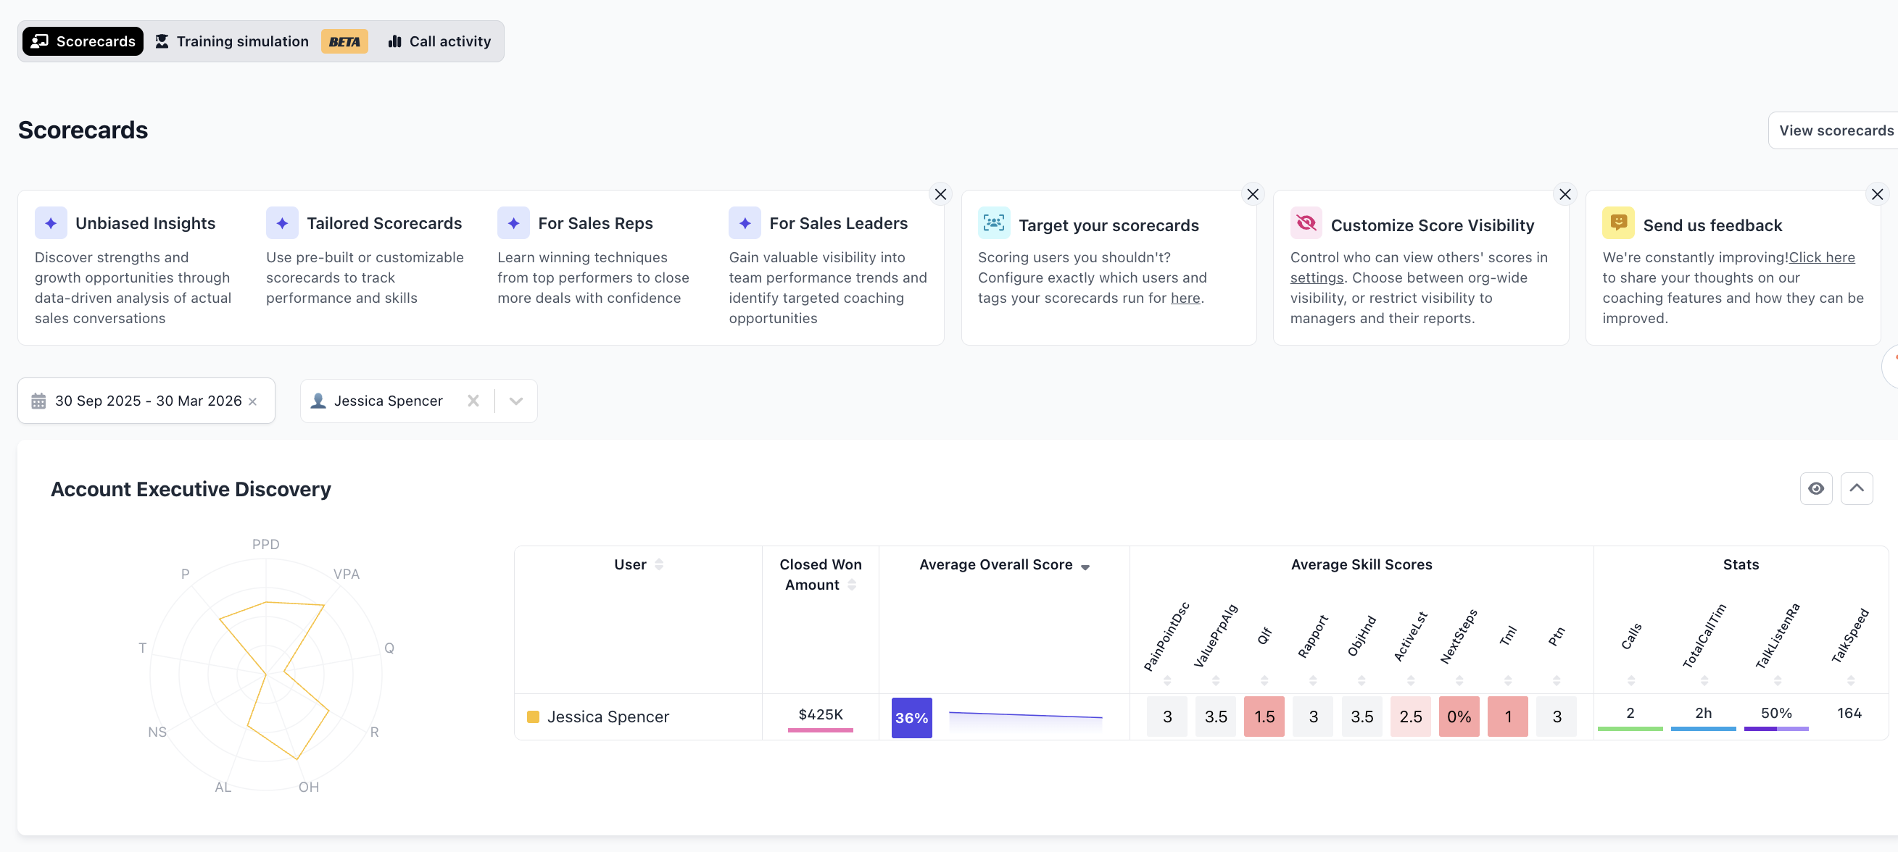This screenshot has width=1898, height=852.
Task: Dismiss the Send us feedback card
Action: [1877, 194]
